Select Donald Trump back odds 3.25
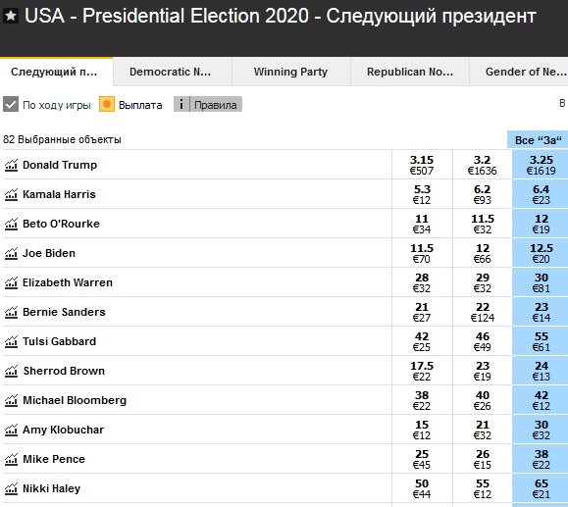The height and width of the screenshot is (507, 568). click(541, 165)
